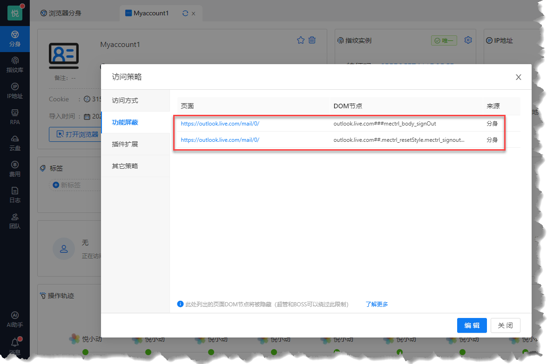The height and width of the screenshot is (364, 547).
Task: Refresh the Myaccount1 tab
Action: coord(185,13)
